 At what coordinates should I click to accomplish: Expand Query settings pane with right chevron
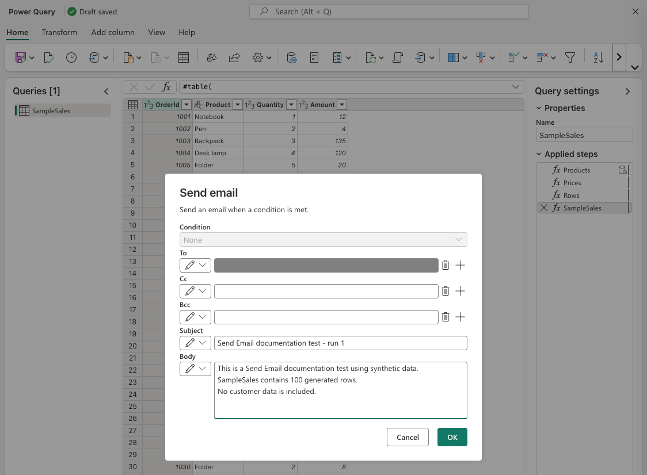(x=627, y=91)
